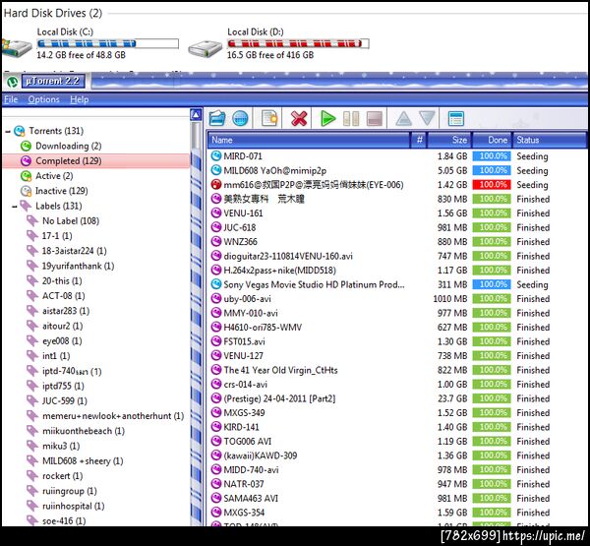The height and width of the screenshot is (546, 590).
Task: Click the 23.7 GB size cell
Action: click(x=452, y=398)
